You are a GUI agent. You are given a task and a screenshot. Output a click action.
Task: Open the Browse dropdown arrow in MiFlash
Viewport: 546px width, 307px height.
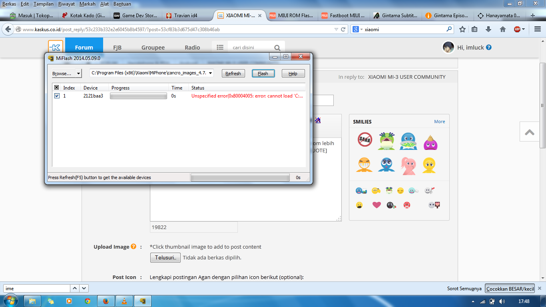[x=79, y=74]
